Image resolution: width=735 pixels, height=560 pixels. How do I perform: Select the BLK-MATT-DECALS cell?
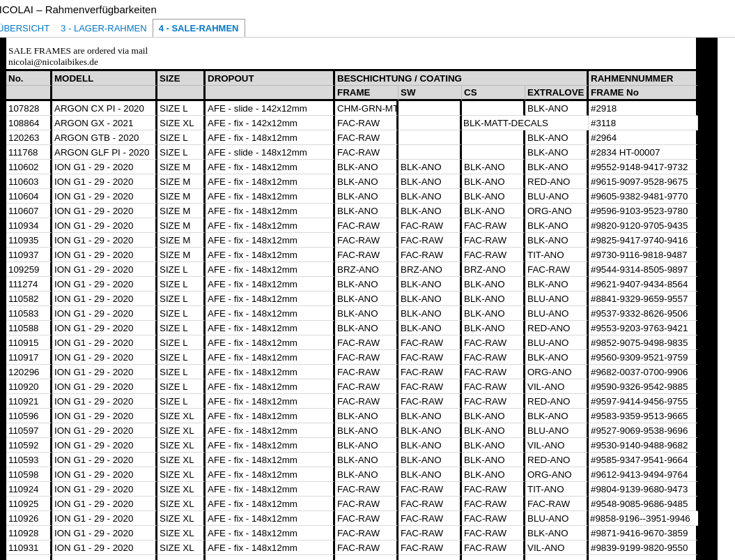pyautogui.click(x=506, y=123)
